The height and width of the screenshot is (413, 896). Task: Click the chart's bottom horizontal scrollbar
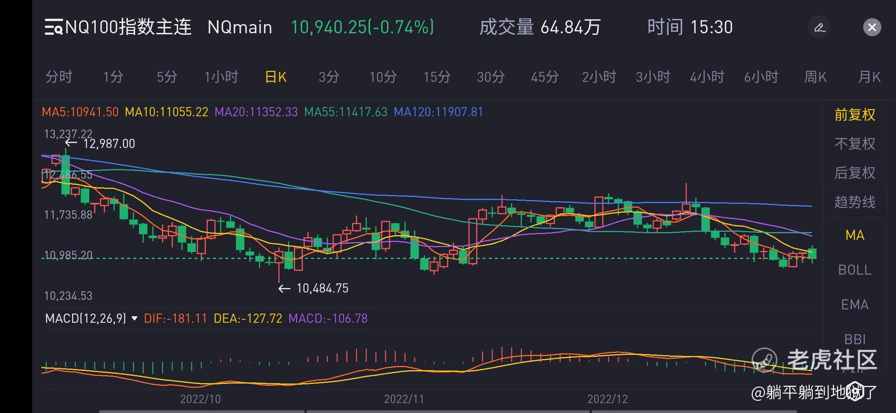[x=448, y=411]
